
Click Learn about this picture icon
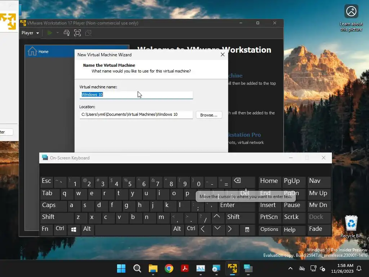point(351,18)
